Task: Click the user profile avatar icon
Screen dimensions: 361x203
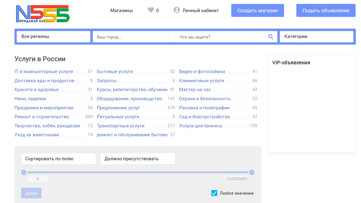Action: click(177, 10)
